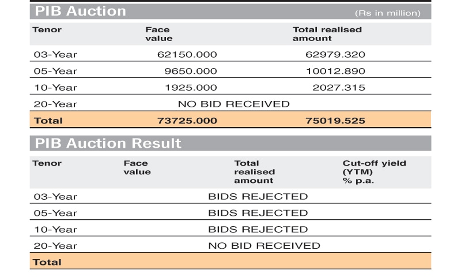461x277 pixels.
Task: Select the "Rs in million" unit note
Action: (388, 13)
